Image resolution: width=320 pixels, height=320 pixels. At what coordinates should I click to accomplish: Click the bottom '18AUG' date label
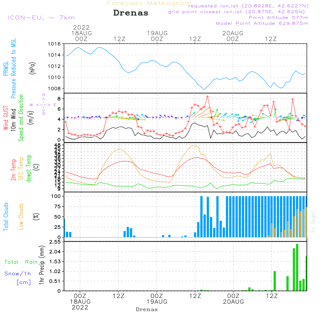pos(80,302)
